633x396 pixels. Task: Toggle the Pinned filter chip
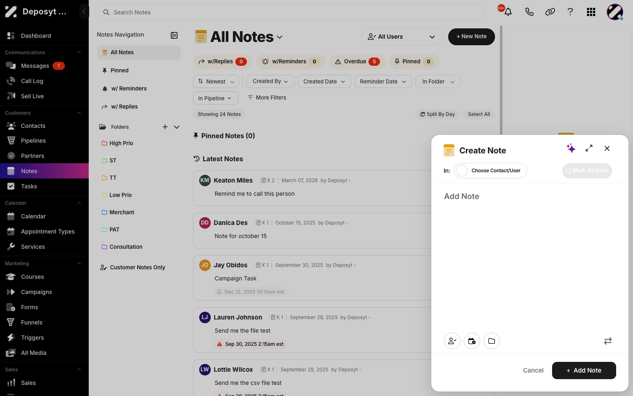click(x=414, y=62)
